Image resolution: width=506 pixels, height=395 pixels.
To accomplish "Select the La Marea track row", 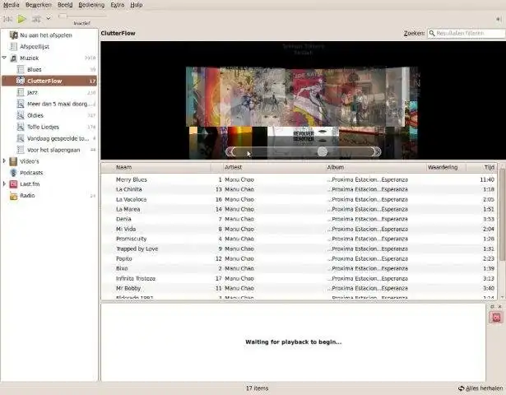I will point(299,209).
